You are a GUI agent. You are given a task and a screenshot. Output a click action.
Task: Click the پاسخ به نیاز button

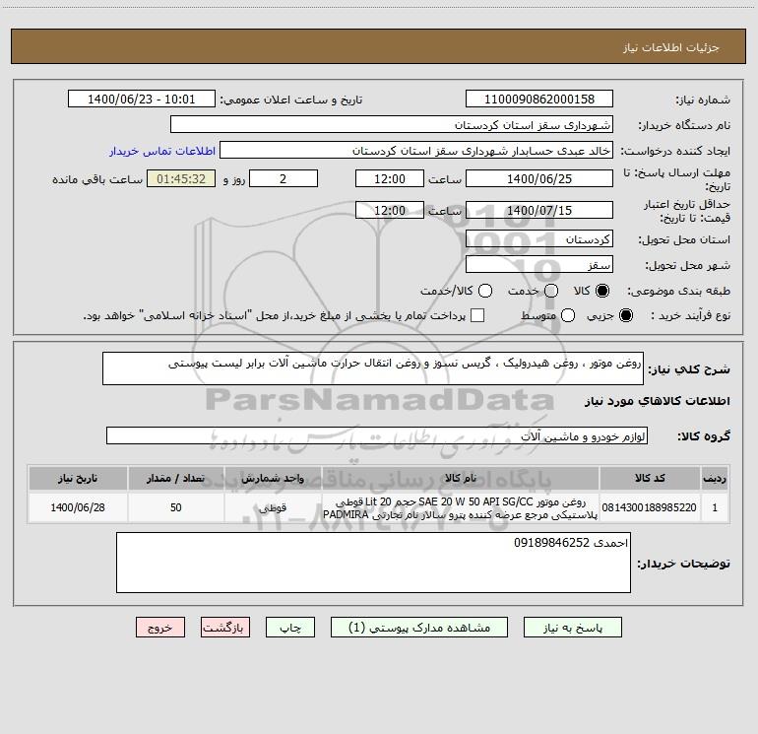pyautogui.click(x=572, y=627)
